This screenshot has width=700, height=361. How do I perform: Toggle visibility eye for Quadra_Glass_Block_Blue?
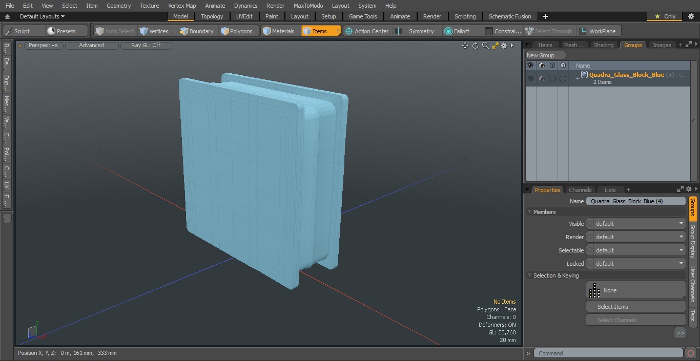530,79
